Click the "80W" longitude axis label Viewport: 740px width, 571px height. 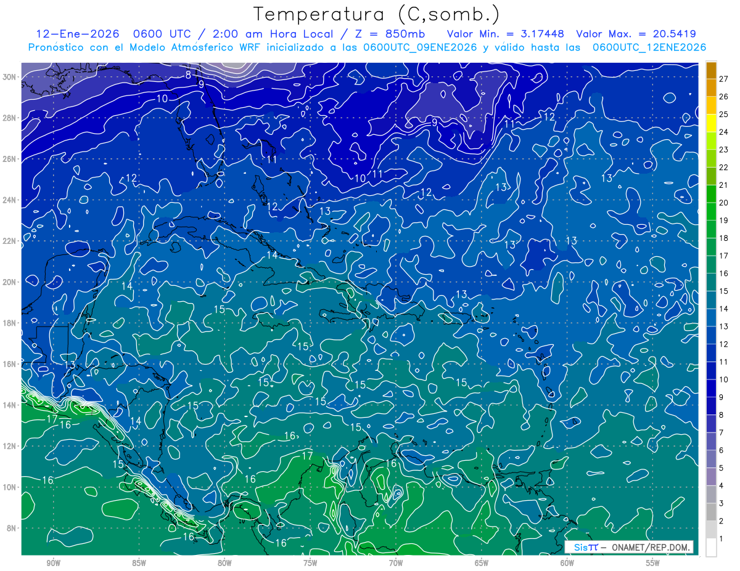coord(224,563)
